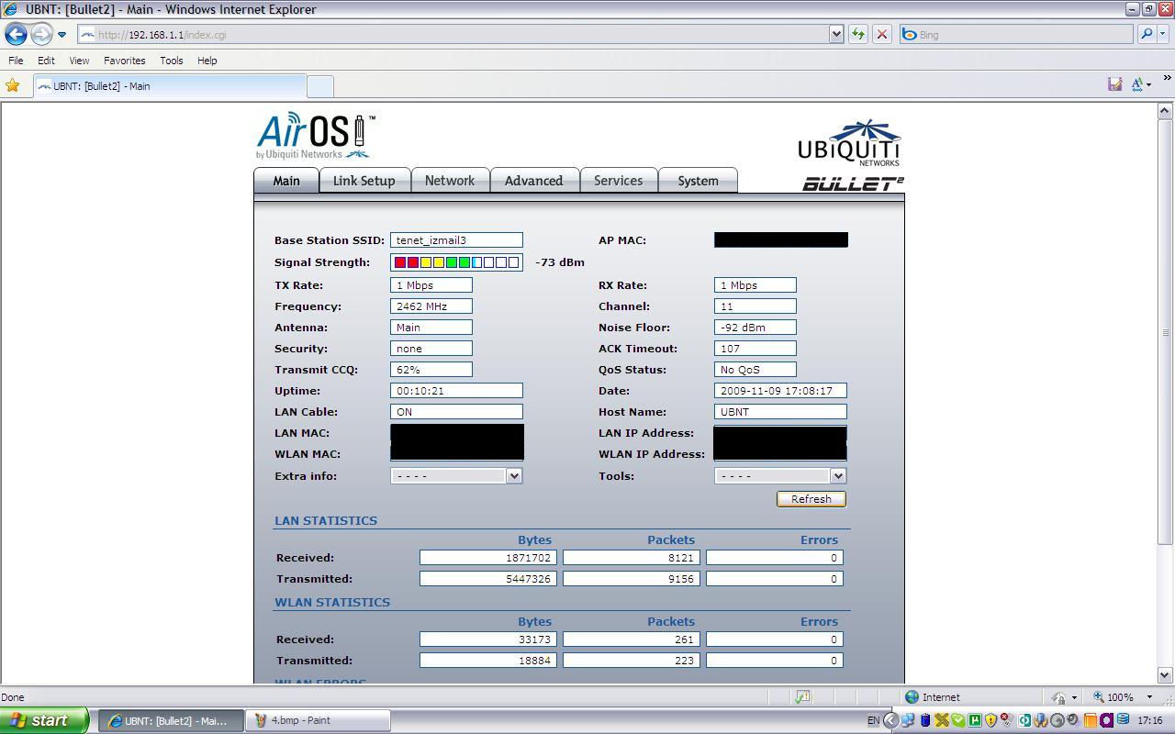The image size is (1175, 734).
Task: Switch to the Services tab
Action: 618,181
